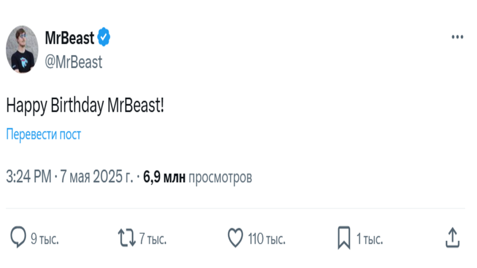
Task: Click the 3:24 PM timestamp
Action: [x=29, y=177]
